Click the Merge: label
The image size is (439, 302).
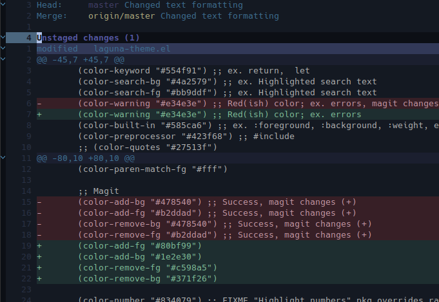[52, 16]
